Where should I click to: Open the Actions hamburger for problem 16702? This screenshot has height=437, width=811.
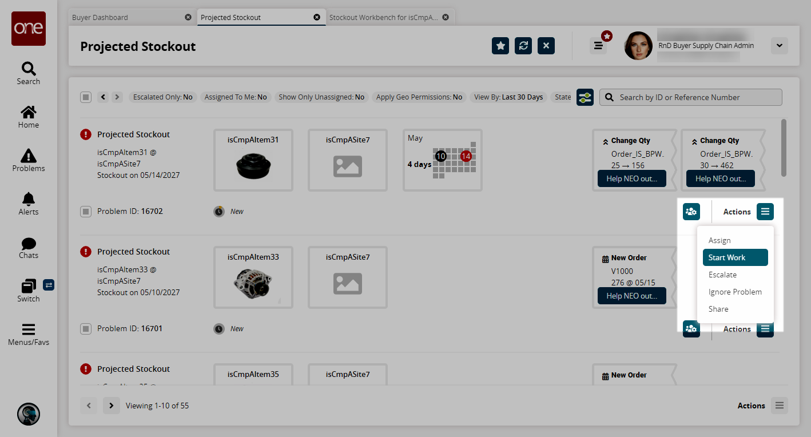[765, 212]
